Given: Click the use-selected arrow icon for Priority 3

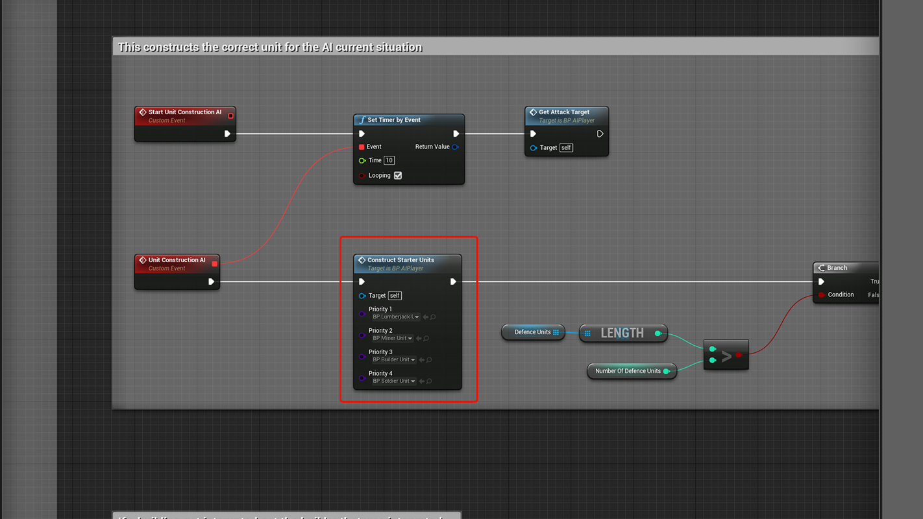Looking at the screenshot, I should coord(421,360).
